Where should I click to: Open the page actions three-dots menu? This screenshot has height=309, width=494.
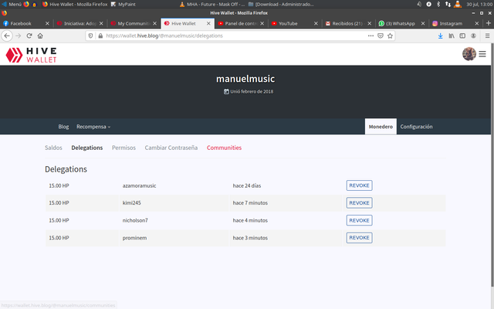370,36
